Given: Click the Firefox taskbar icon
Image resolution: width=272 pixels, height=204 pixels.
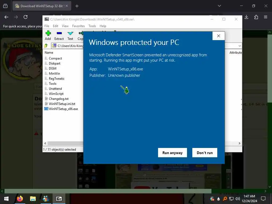Looking at the screenshot, I should tap(20, 199).
